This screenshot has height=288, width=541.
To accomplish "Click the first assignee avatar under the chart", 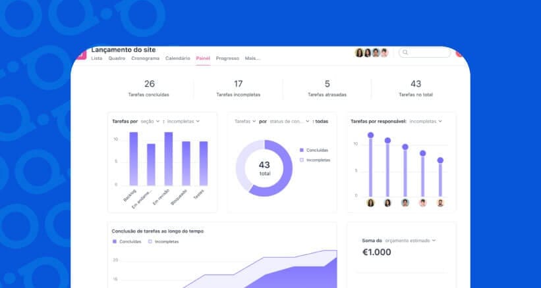I will 370,203.
